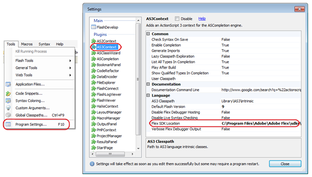Screen dimensions: 312x177
Task: Click the FlashConnect plugin icon
Action: tap(94, 88)
